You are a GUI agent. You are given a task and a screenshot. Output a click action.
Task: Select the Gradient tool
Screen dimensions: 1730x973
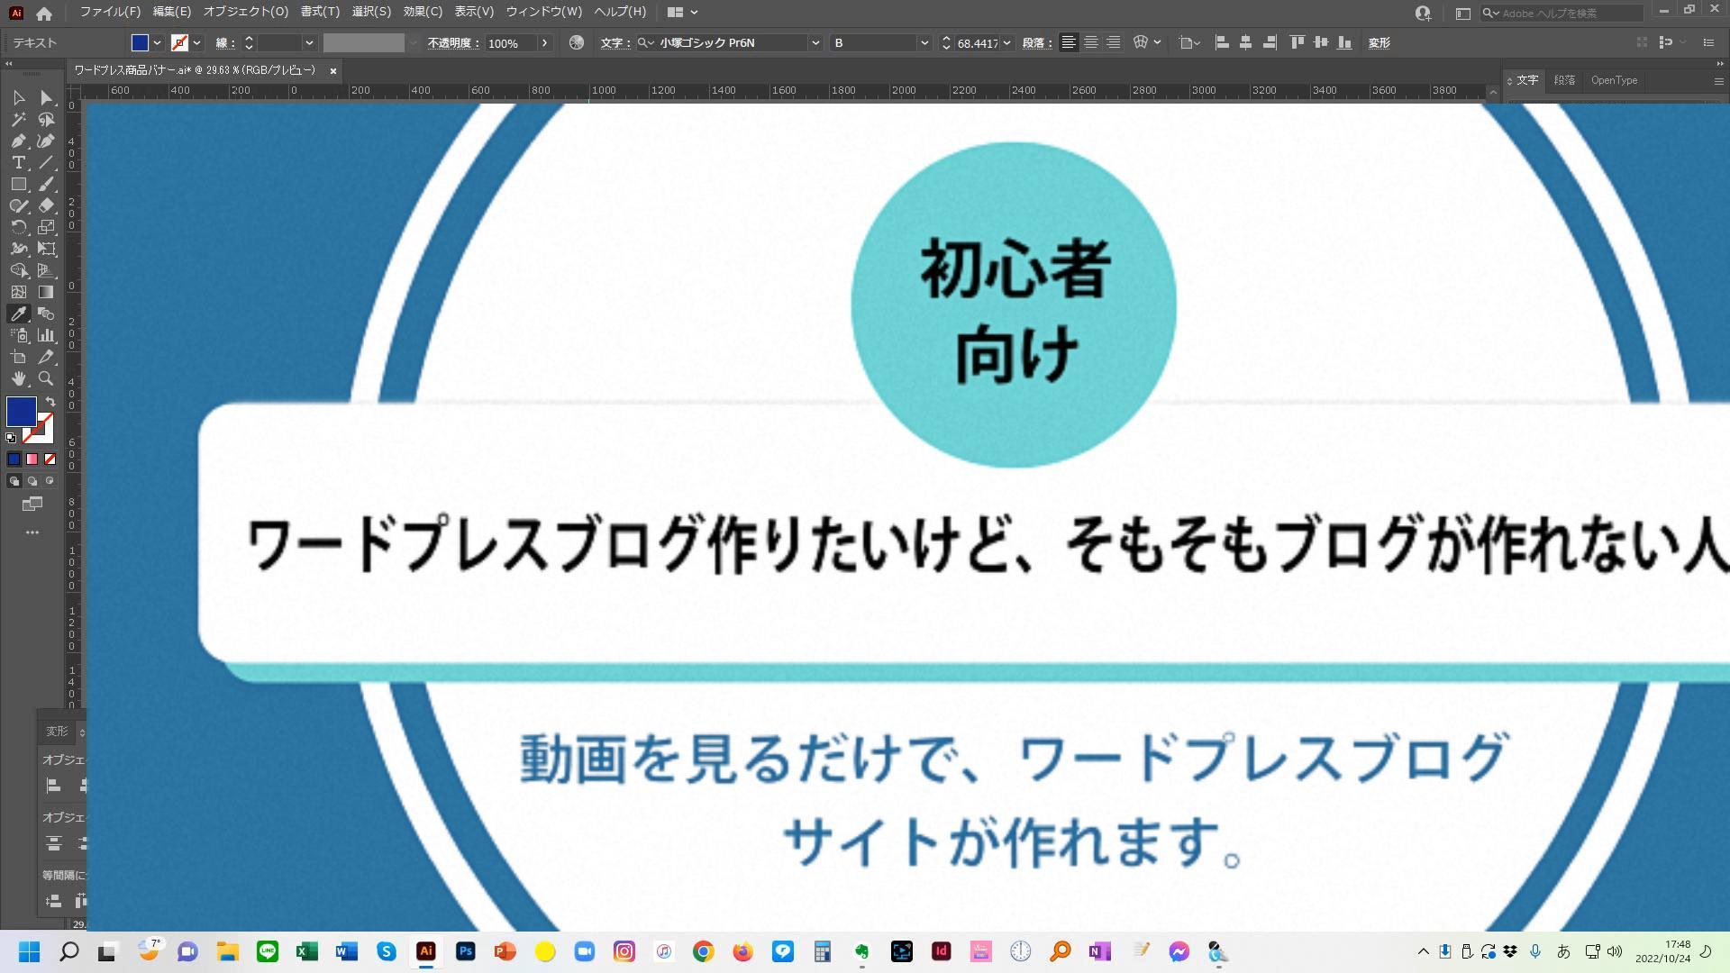pos(46,292)
